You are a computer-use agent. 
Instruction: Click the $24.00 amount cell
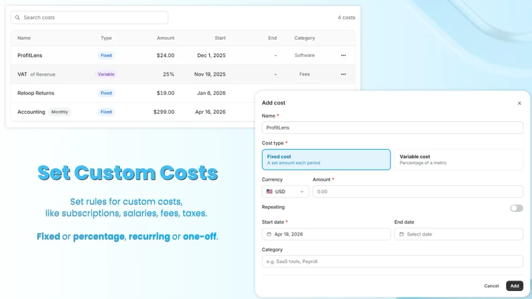(166, 55)
